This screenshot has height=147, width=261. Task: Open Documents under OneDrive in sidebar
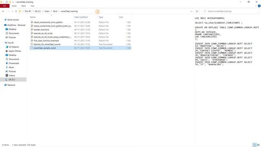tap(14, 33)
